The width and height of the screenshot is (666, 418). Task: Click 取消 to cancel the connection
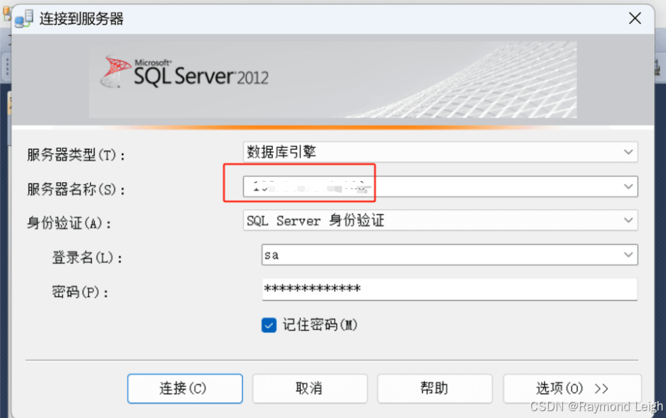(x=310, y=388)
